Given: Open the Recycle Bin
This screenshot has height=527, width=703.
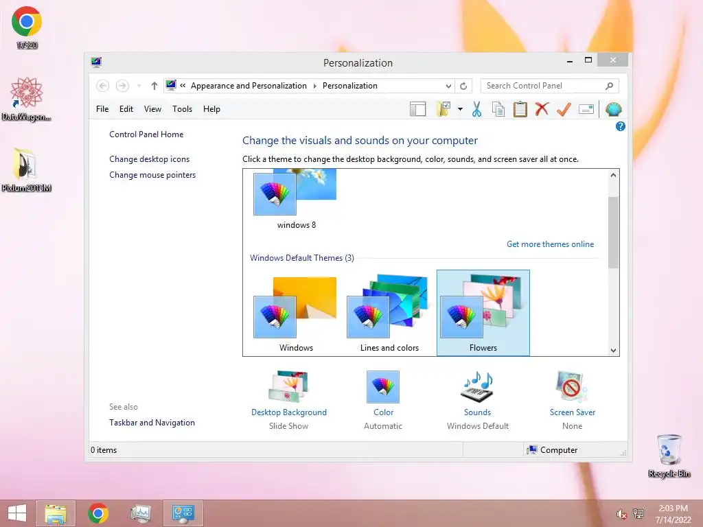Looking at the screenshot, I should pos(669,456).
